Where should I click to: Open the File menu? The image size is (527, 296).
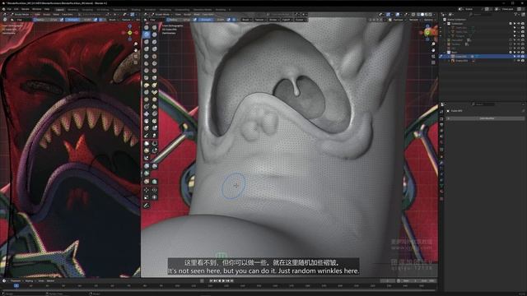(x=9, y=9)
